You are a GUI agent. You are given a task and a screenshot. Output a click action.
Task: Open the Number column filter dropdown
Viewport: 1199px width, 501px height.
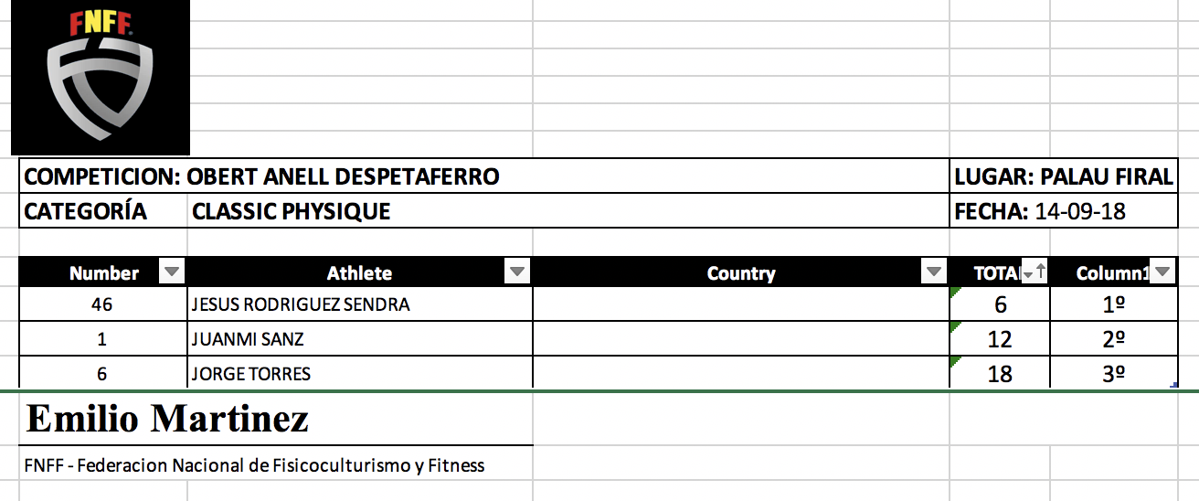click(172, 272)
